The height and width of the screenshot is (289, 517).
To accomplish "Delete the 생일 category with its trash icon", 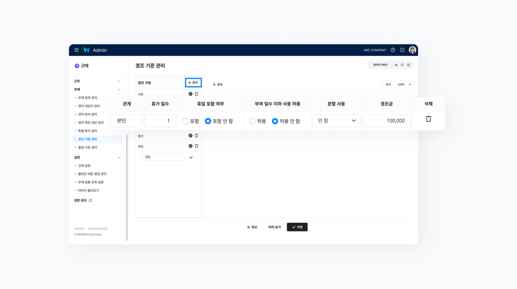I will point(196,146).
